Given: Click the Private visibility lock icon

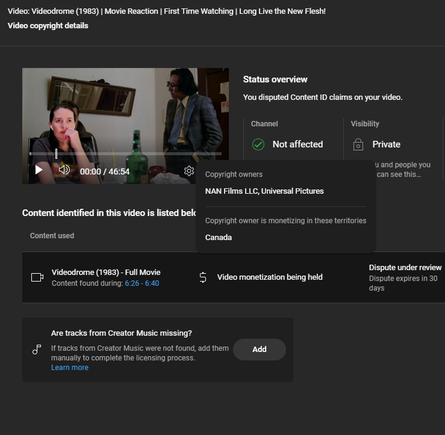Looking at the screenshot, I should tap(358, 144).
